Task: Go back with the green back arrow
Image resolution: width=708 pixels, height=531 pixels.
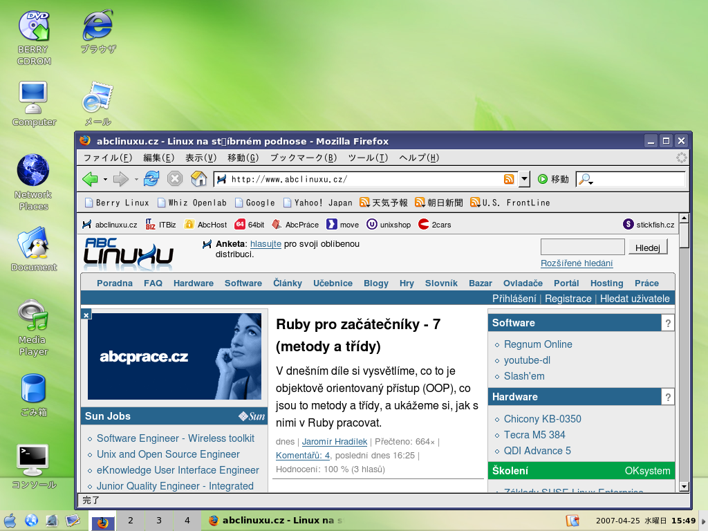Action: tap(91, 179)
